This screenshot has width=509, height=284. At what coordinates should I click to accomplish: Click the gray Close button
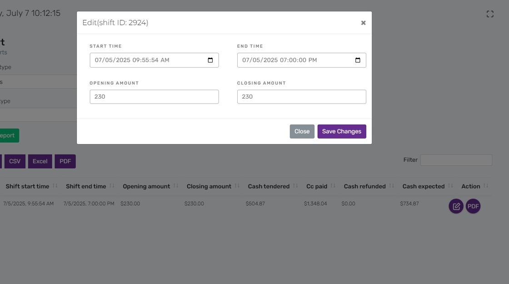302,131
